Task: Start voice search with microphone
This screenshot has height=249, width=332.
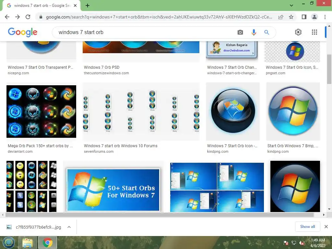Action: click(254, 32)
